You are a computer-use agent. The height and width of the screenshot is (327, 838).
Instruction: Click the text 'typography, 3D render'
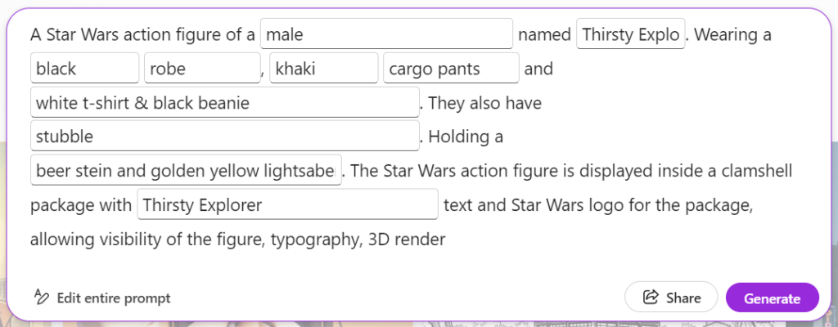tap(358, 240)
